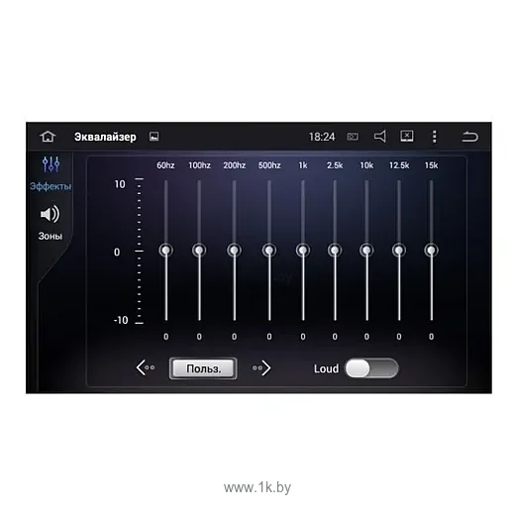This screenshot has height=515, width=515.
Task: Click the Польз. preset button
Action: point(203,368)
